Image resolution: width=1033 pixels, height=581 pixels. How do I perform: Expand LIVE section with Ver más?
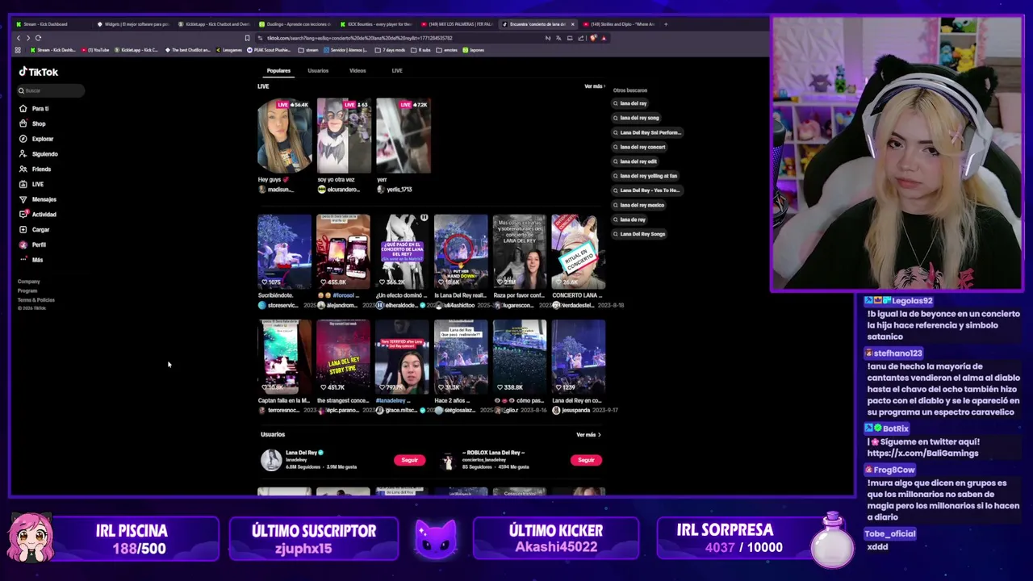point(594,86)
